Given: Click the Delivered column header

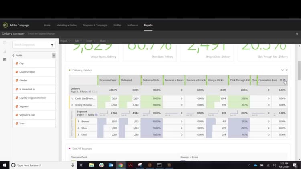Looking at the screenshot, I should click(x=130, y=80).
